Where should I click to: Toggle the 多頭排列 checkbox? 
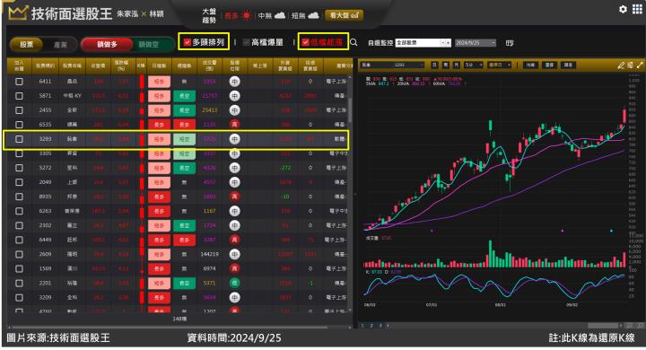(187, 42)
